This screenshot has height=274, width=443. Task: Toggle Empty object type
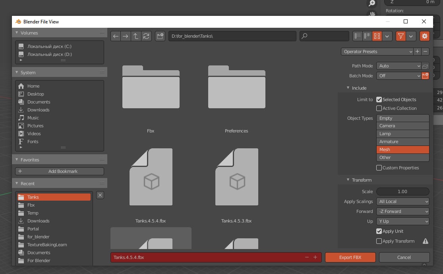[x=403, y=118]
